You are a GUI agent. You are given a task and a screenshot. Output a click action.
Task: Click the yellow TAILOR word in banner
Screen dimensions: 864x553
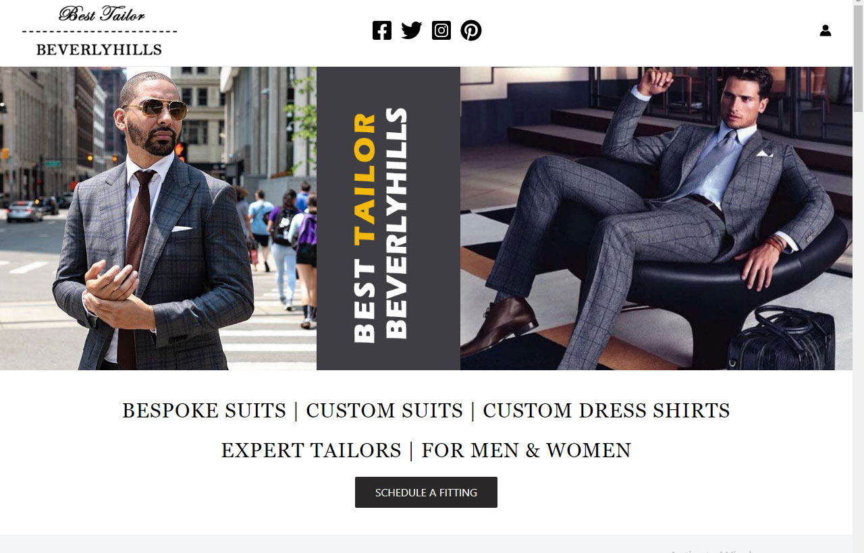tap(364, 178)
